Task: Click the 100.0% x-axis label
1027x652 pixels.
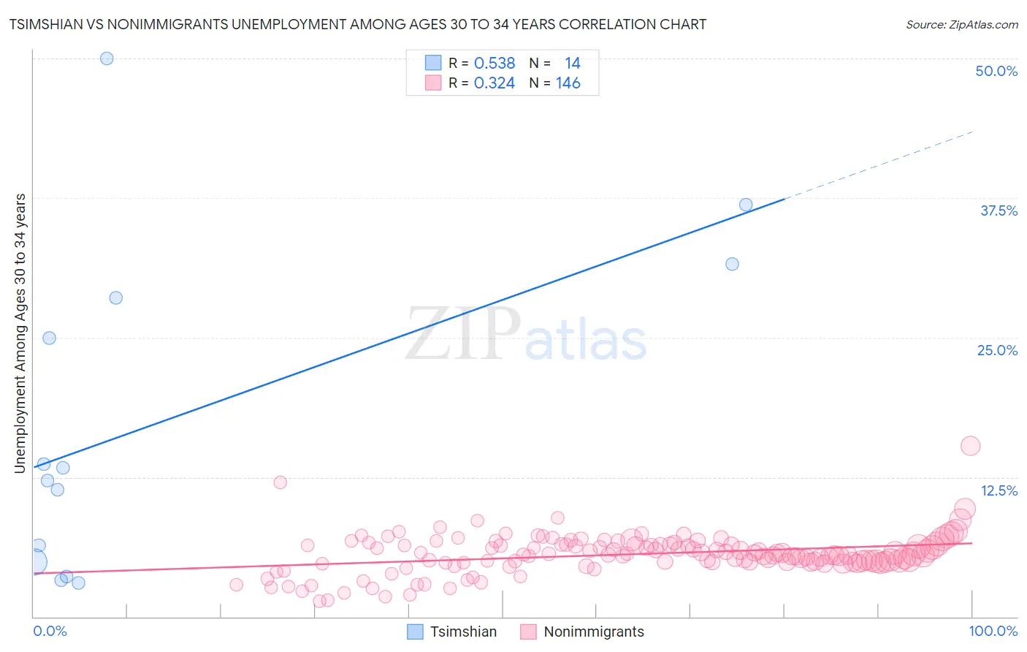Action: pyautogui.click(x=993, y=631)
